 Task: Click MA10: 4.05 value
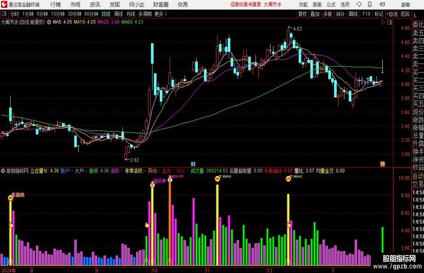pos(85,22)
